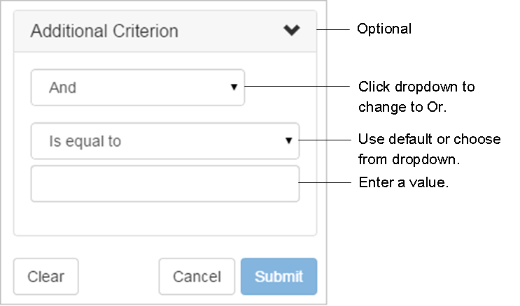Click the 'Enter a value.' annotation text
The width and height of the screenshot is (520, 306).
[403, 182]
